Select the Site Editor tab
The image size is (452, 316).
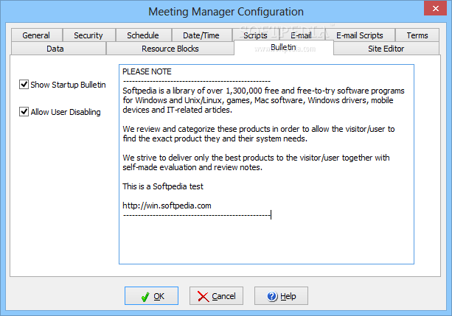coord(386,49)
